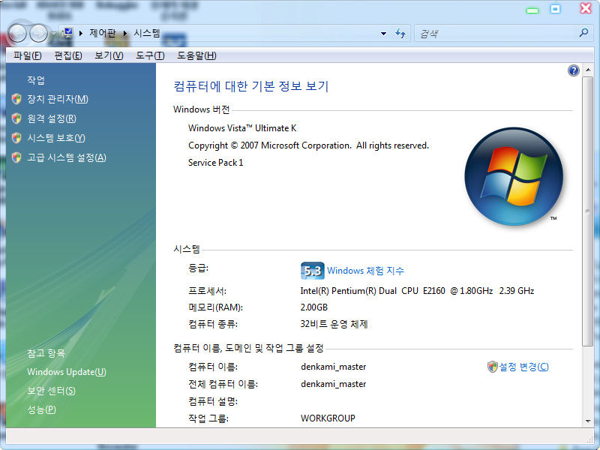The height and width of the screenshot is (450, 600).
Task: Click the Intel Pentium Dual CPU E2160 processor value
Action: click(x=417, y=291)
